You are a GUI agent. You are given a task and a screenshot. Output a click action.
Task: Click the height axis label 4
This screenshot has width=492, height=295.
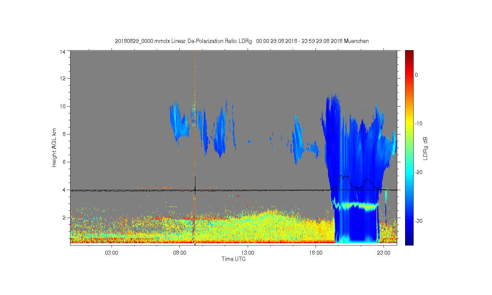(x=64, y=190)
